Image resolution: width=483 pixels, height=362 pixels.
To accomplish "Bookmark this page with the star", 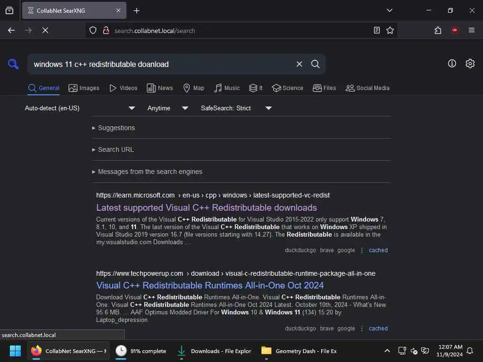I will click(390, 30).
